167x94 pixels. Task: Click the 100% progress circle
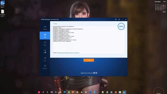(121, 26)
